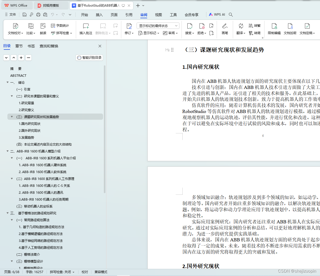Click the outline down-arrow button
320x276 pixels.
7,58
